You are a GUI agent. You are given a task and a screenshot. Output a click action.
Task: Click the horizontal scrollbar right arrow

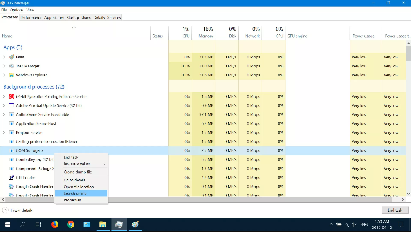403,199
